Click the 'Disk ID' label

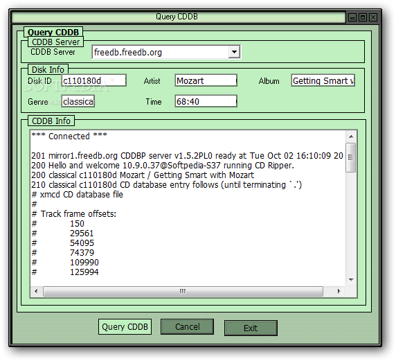pyautogui.click(x=39, y=81)
